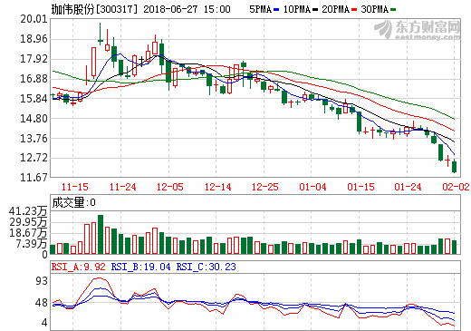471x331 pixels.
Task: Click the 15.84 price axis label
Action: pos(34,99)
